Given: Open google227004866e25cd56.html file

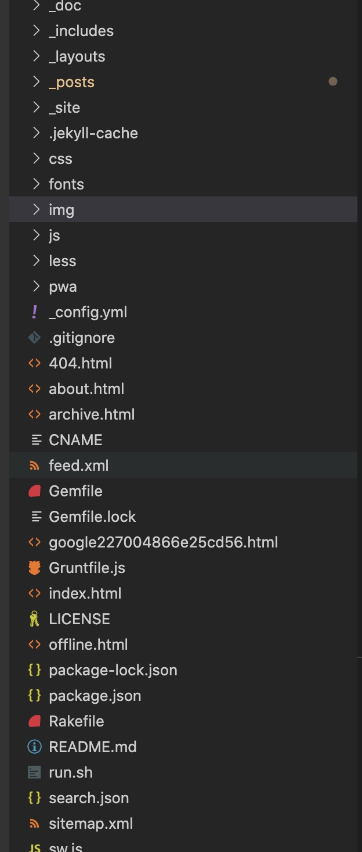Looking at the screenshot, I should 163,542.
